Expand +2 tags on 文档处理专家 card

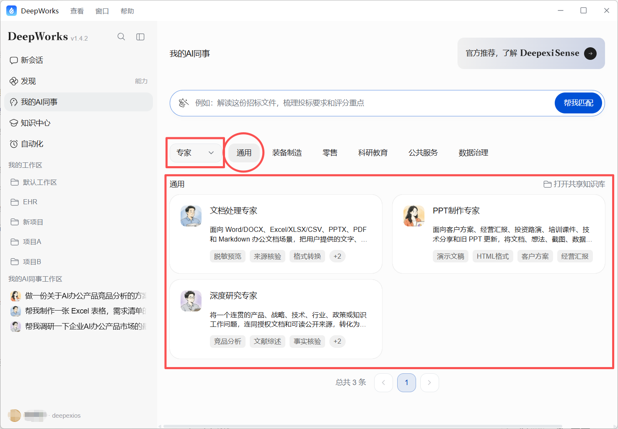(x=337, y=256)
